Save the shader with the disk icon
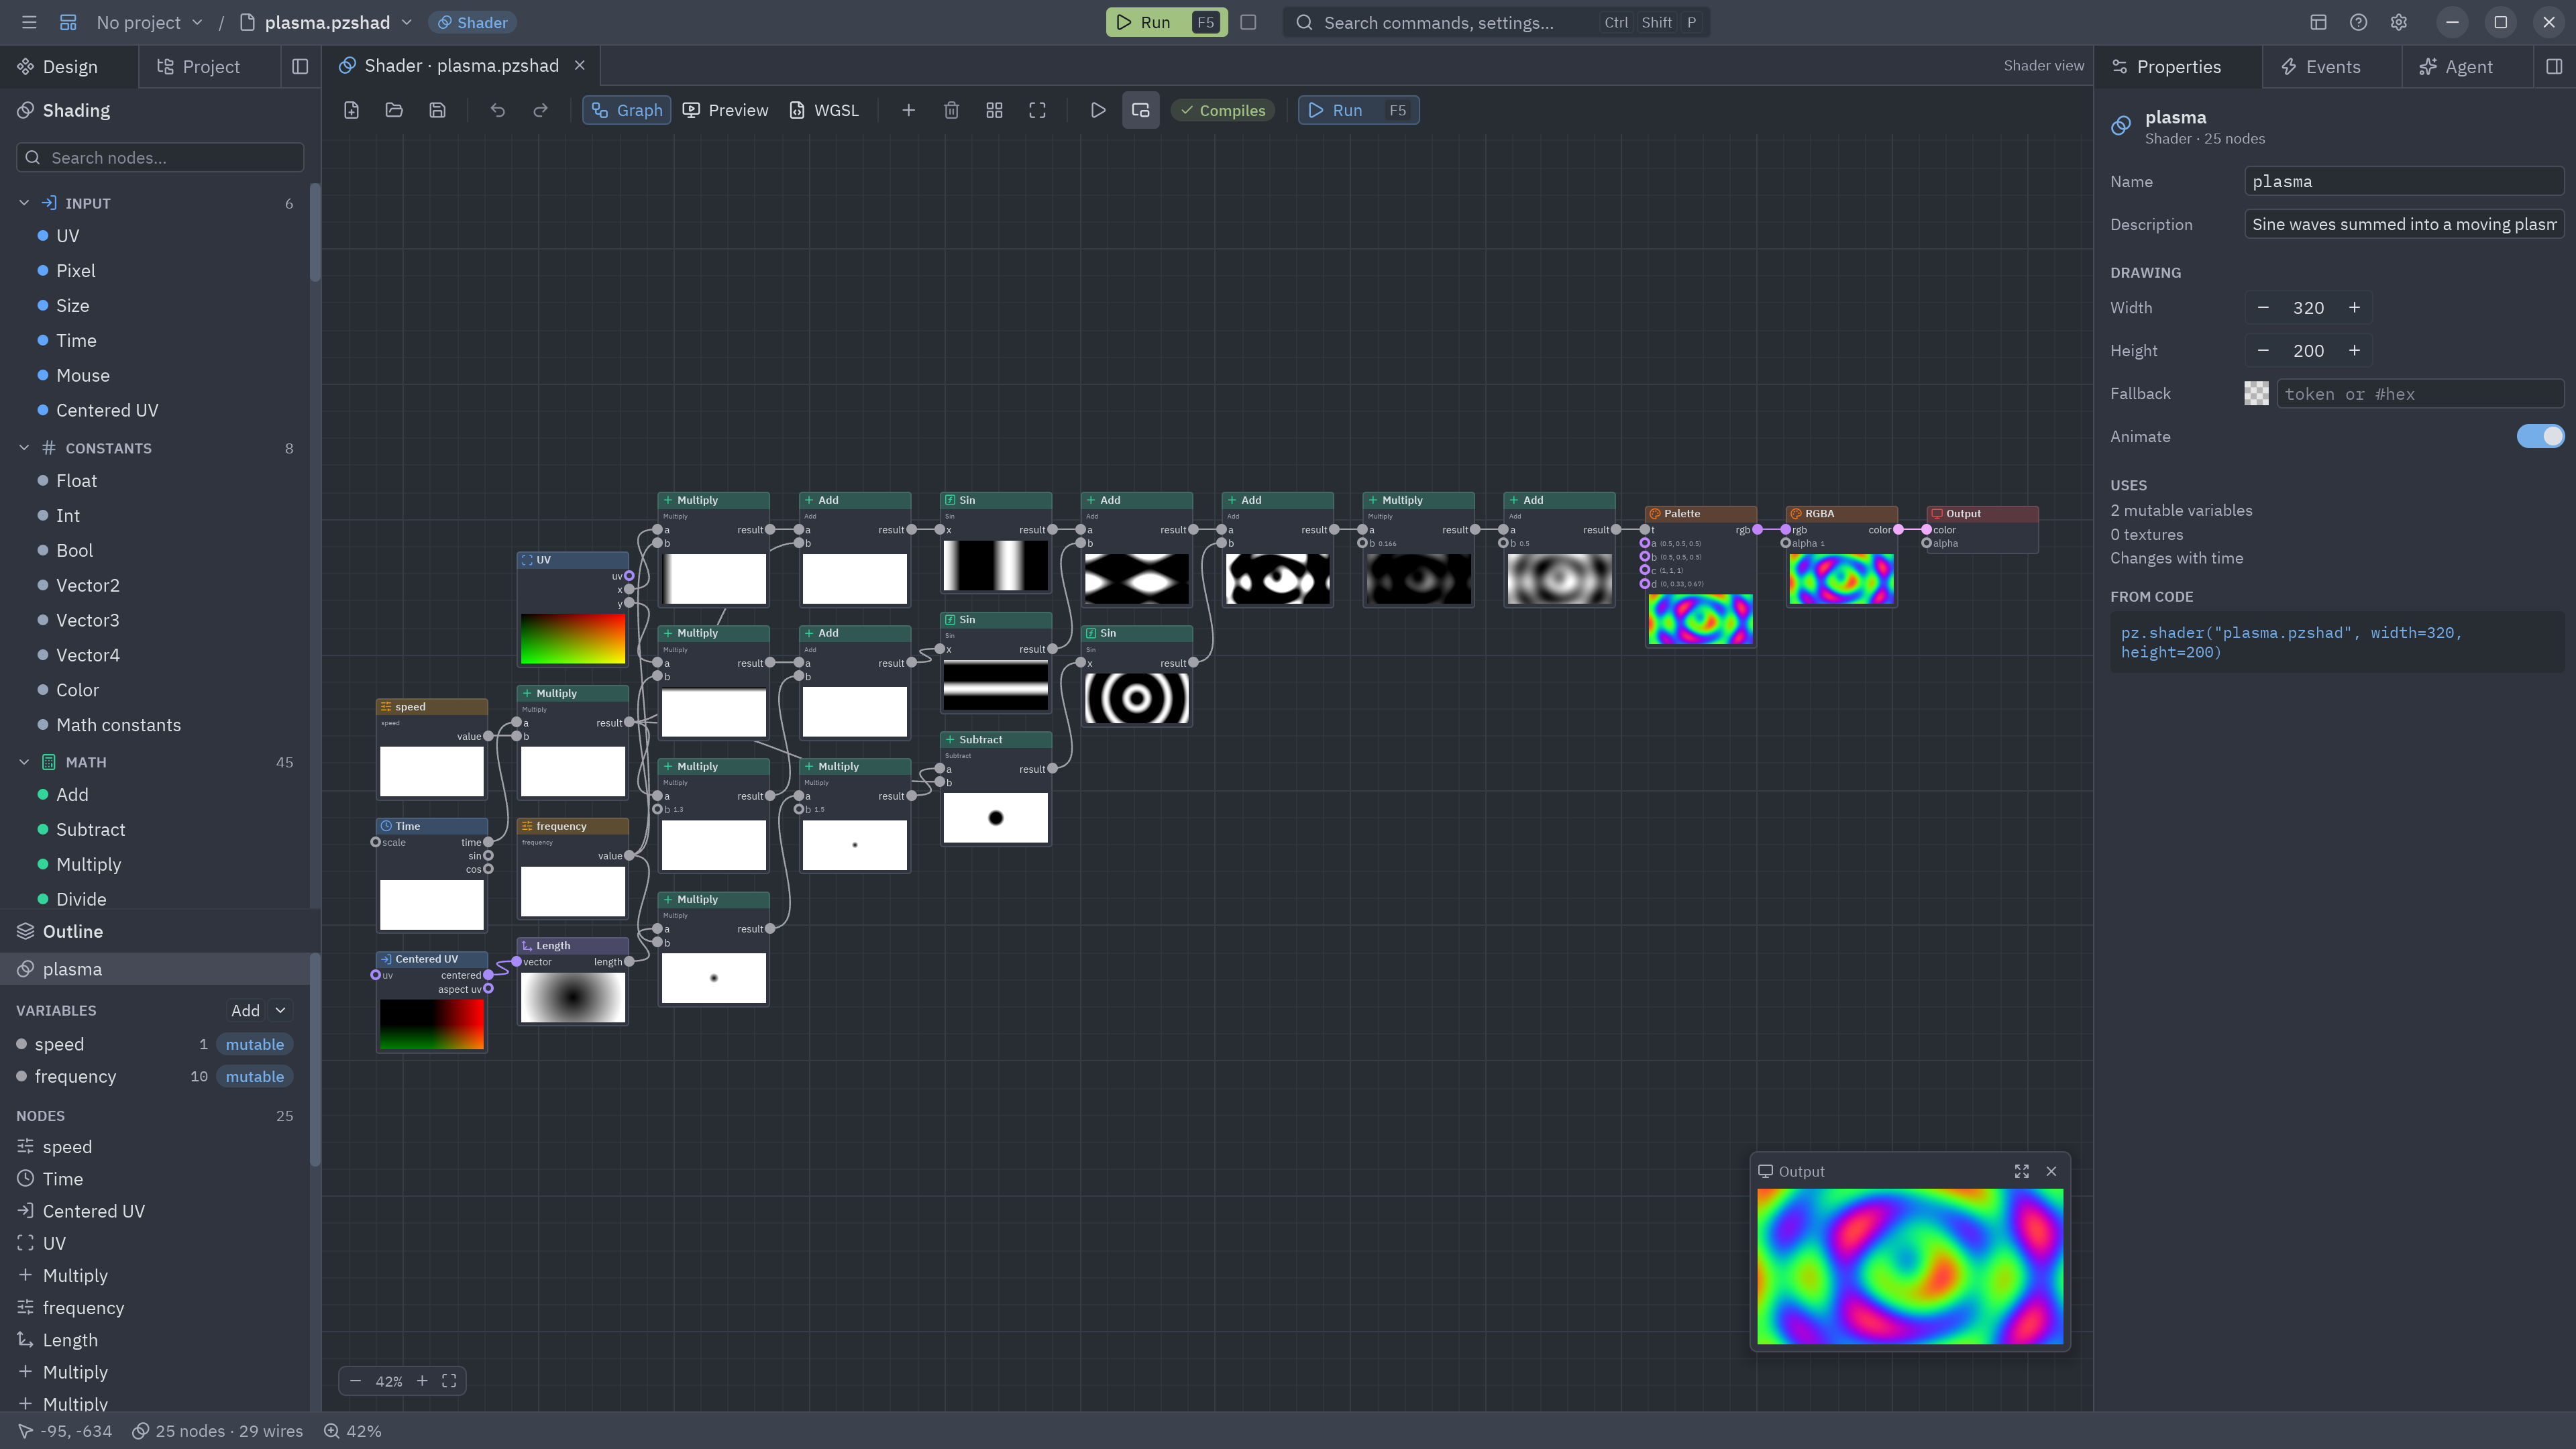The height and width of the screenshot is (1449, 2576). pyautogui.click(x=437, y=110)
